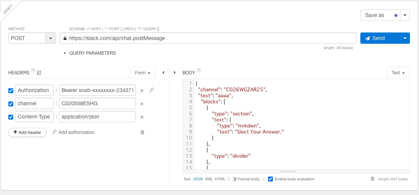Open the POST method dropdown
419x195 pixels.
coord(51,38)
